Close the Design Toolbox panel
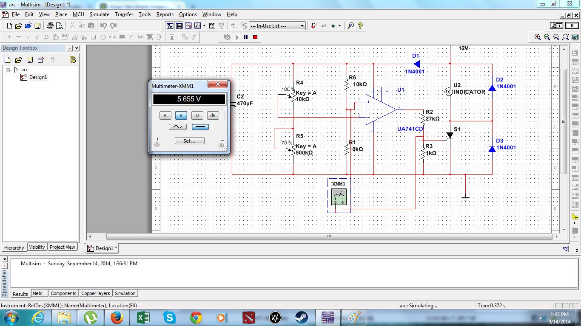Screen dimensions: 581x326 pyautogui.click(x=77, y=48)
